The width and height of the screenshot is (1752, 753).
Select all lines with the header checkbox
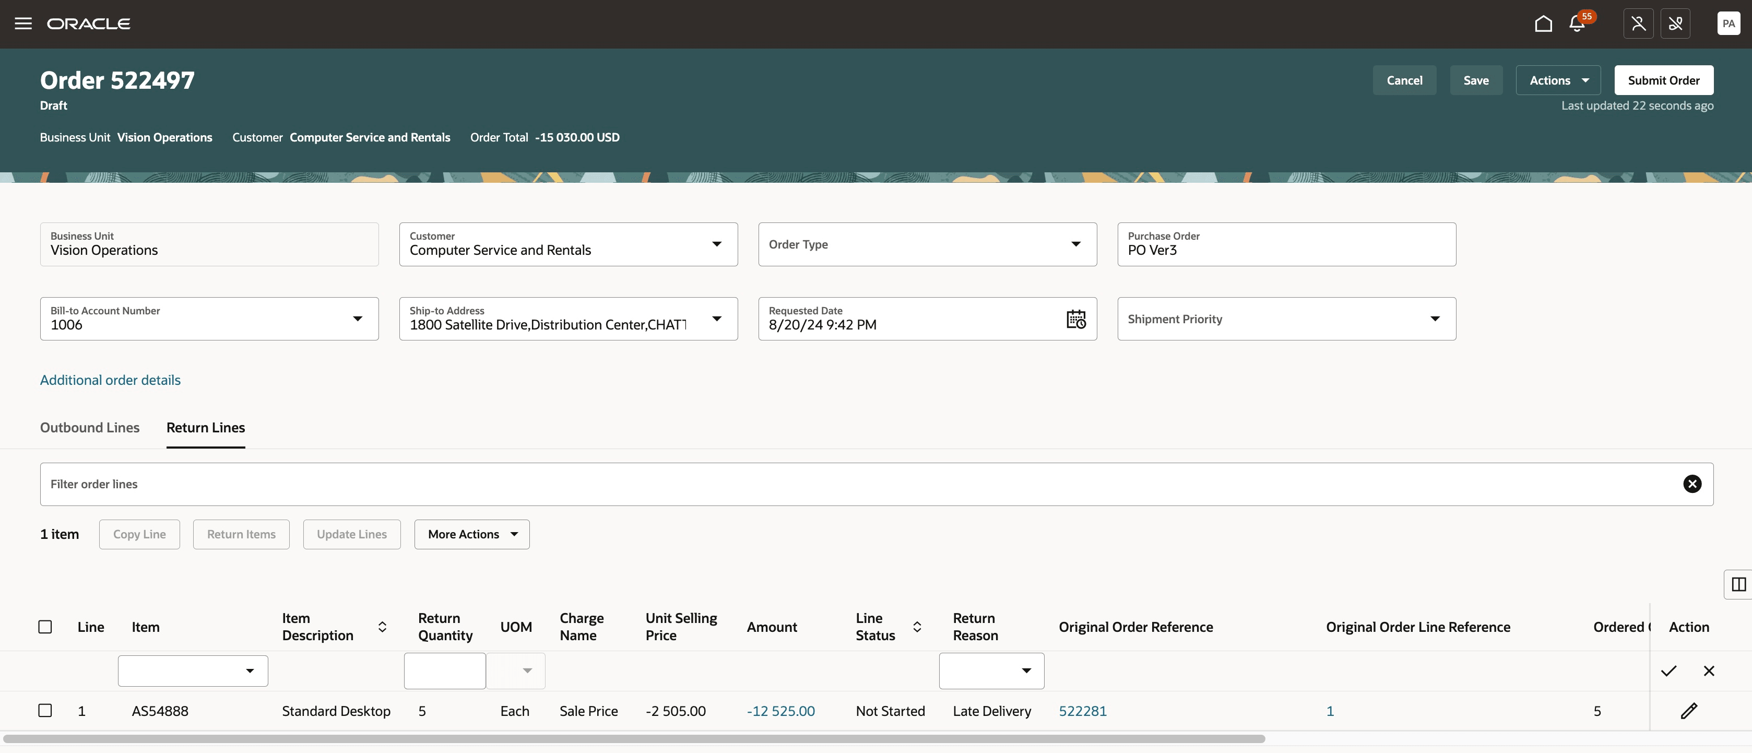click(x=45, y=627)
